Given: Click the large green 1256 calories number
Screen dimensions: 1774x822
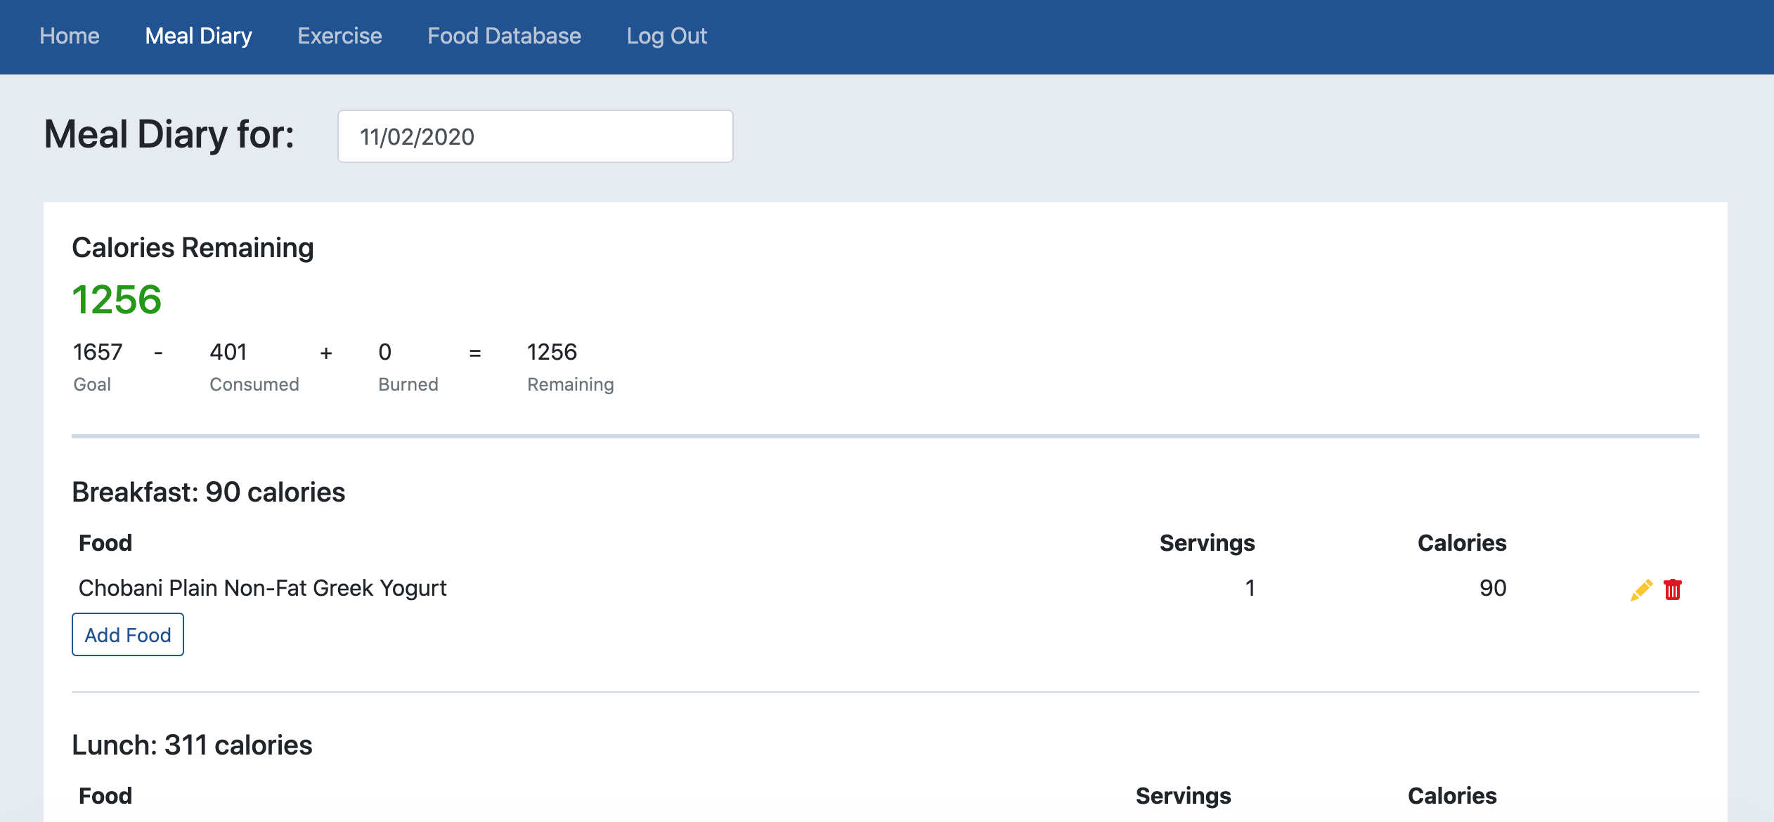Looking at the screenshot, I should click(x=117, y=300).
